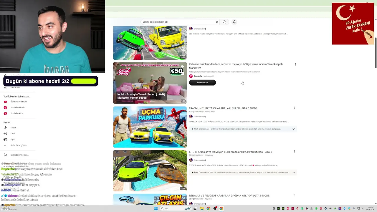377x212 pixels.
Task: Open the İndirilenler download icon
Action: point(5,87)
